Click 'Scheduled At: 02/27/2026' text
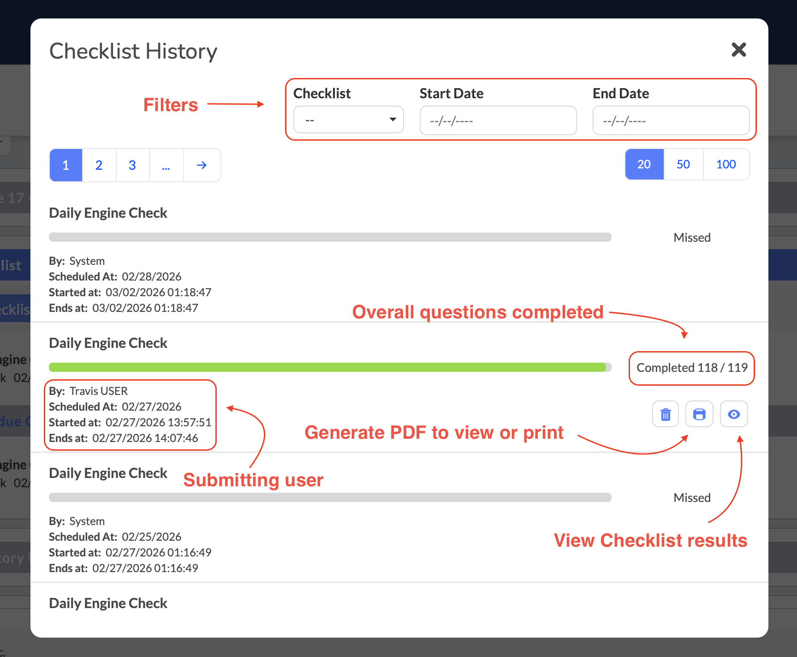This screenshot has height=657, width=797. tap(115, 407)
